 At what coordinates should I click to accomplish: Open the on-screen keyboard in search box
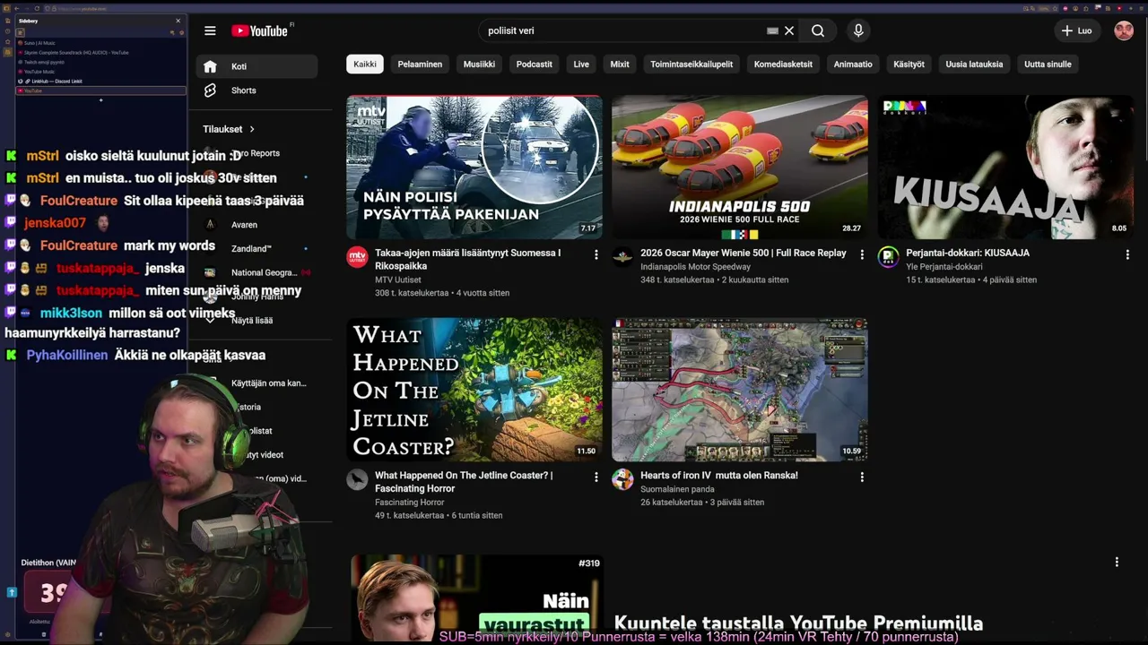(772, 30)
